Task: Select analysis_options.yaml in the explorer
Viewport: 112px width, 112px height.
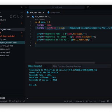Action: click(x=12, y=43)
